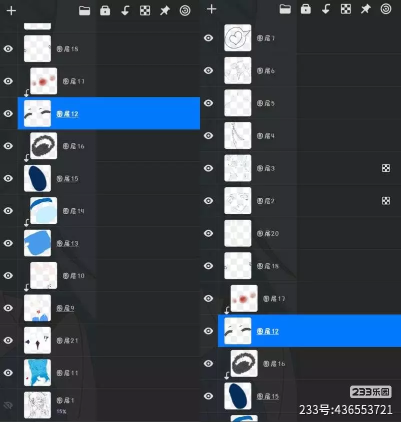Add a new layer in left panel
The width and height of the screenshot is (401, 422).
coord(11,11)
